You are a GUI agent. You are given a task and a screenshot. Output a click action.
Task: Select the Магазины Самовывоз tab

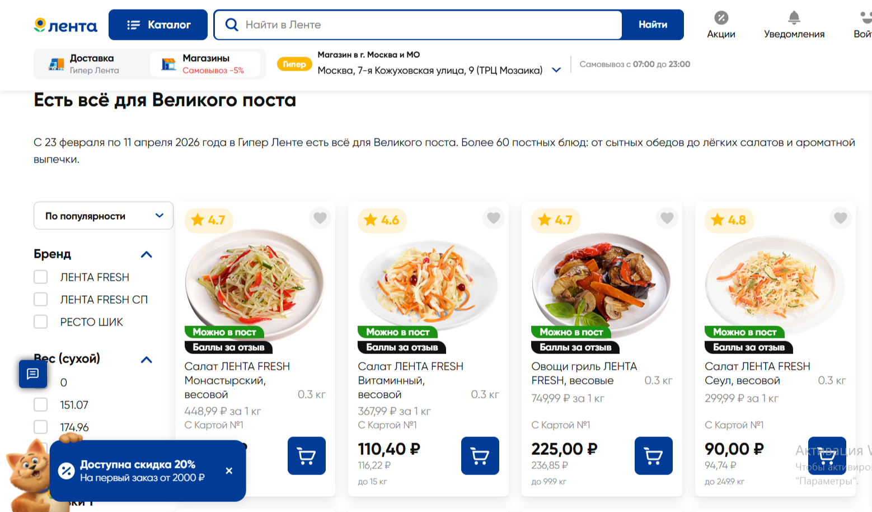(x=205, y=64)
